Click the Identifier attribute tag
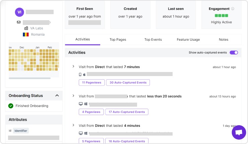Viewport: 248px width, 144px height. click(x=21, y=131)
